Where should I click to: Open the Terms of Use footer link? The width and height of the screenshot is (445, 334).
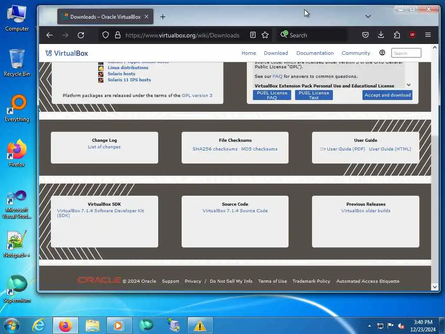tap(272, 281)
